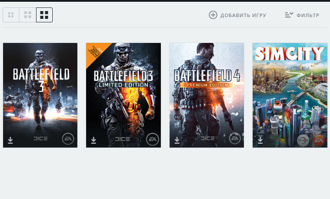Open the SimCity game cover
The height and width of the screenshot is (199, 330).
(290, 95)
